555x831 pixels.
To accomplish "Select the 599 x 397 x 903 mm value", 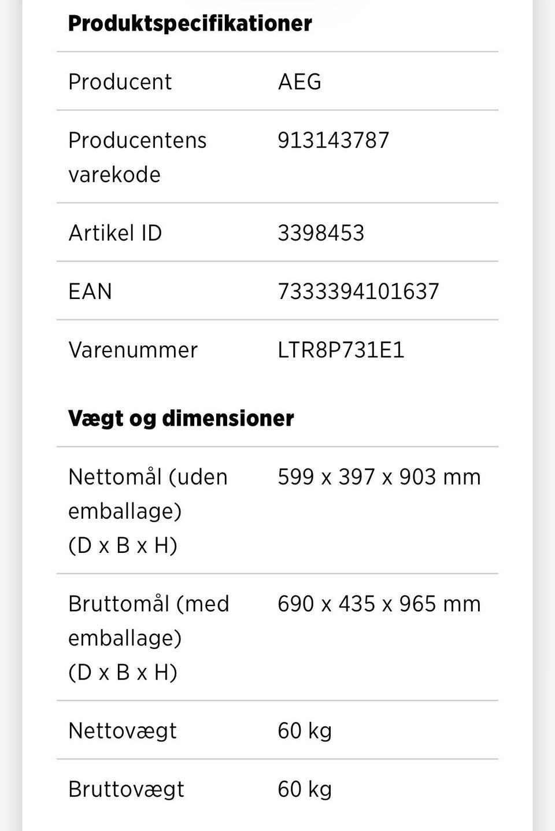I will [x=379, y=477].
